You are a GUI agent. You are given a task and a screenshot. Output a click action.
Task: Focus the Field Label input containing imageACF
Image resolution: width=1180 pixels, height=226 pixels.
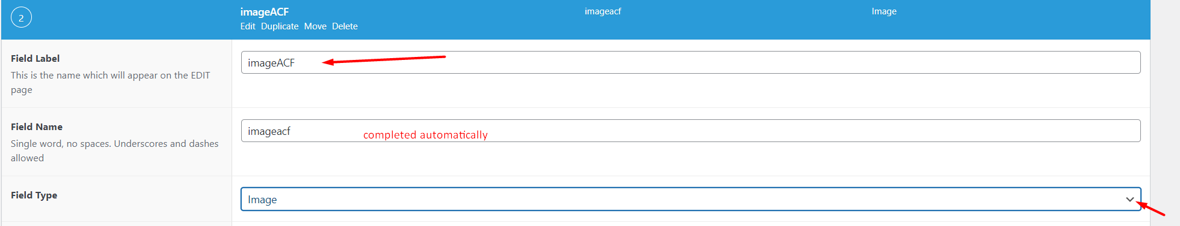pos(690,62)
